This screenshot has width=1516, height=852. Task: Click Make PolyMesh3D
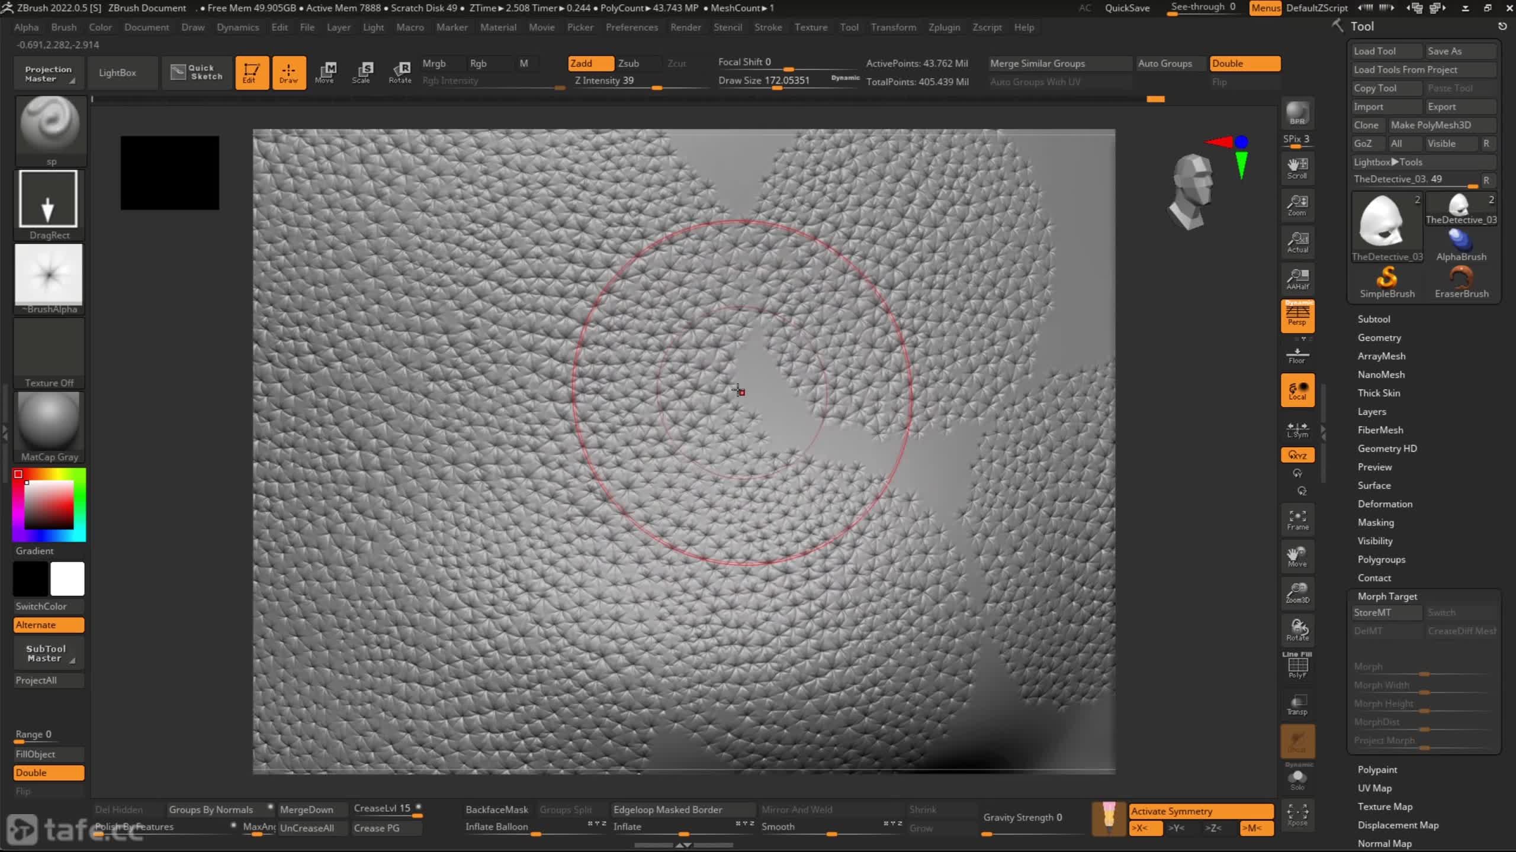coord(1443,125)
